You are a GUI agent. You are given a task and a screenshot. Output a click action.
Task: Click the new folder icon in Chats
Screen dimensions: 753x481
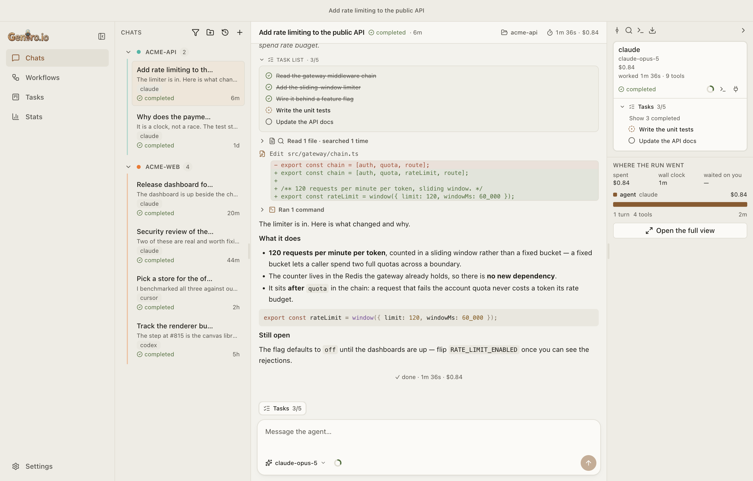pyautogui.click(x=210, y=32)
